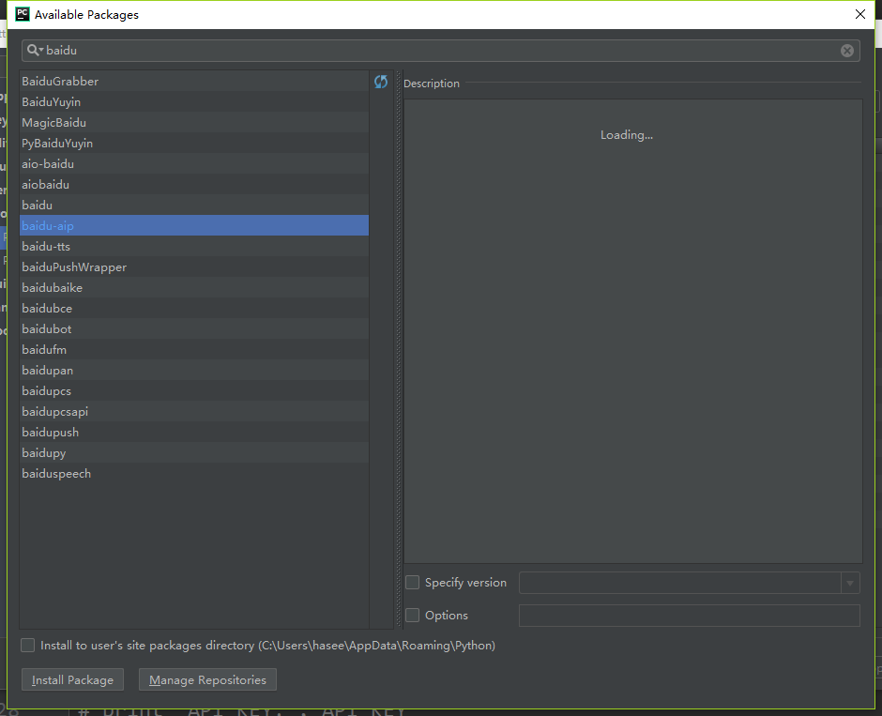The image size is (882, 716).
Task: Select the PyBaiduYuyin package
Action: click(x=194, y=143)
